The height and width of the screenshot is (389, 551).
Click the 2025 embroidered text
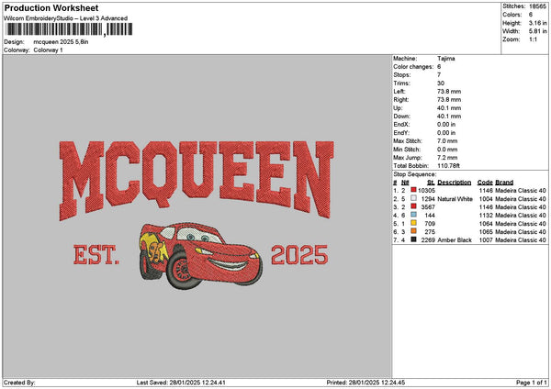(x=299, y=255)
